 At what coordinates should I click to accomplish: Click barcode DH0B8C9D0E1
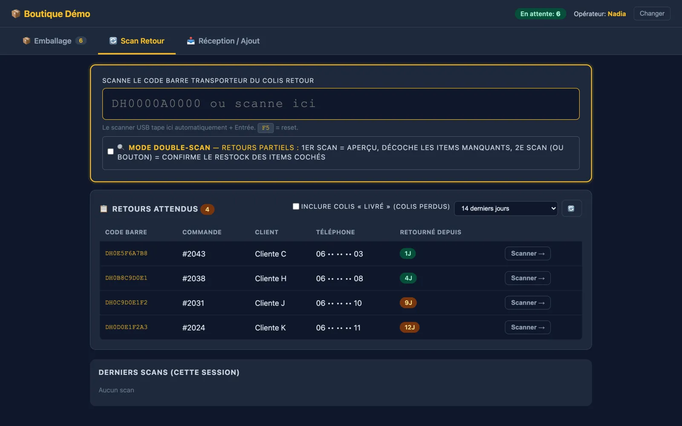pyautogui.click(x=126, y=278)
